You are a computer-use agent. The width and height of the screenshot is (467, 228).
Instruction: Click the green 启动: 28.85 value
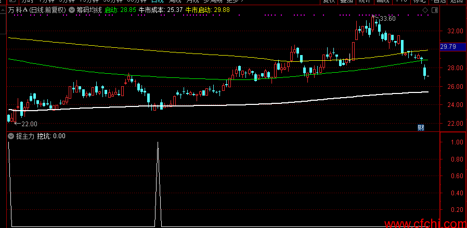tap(120, 10)
